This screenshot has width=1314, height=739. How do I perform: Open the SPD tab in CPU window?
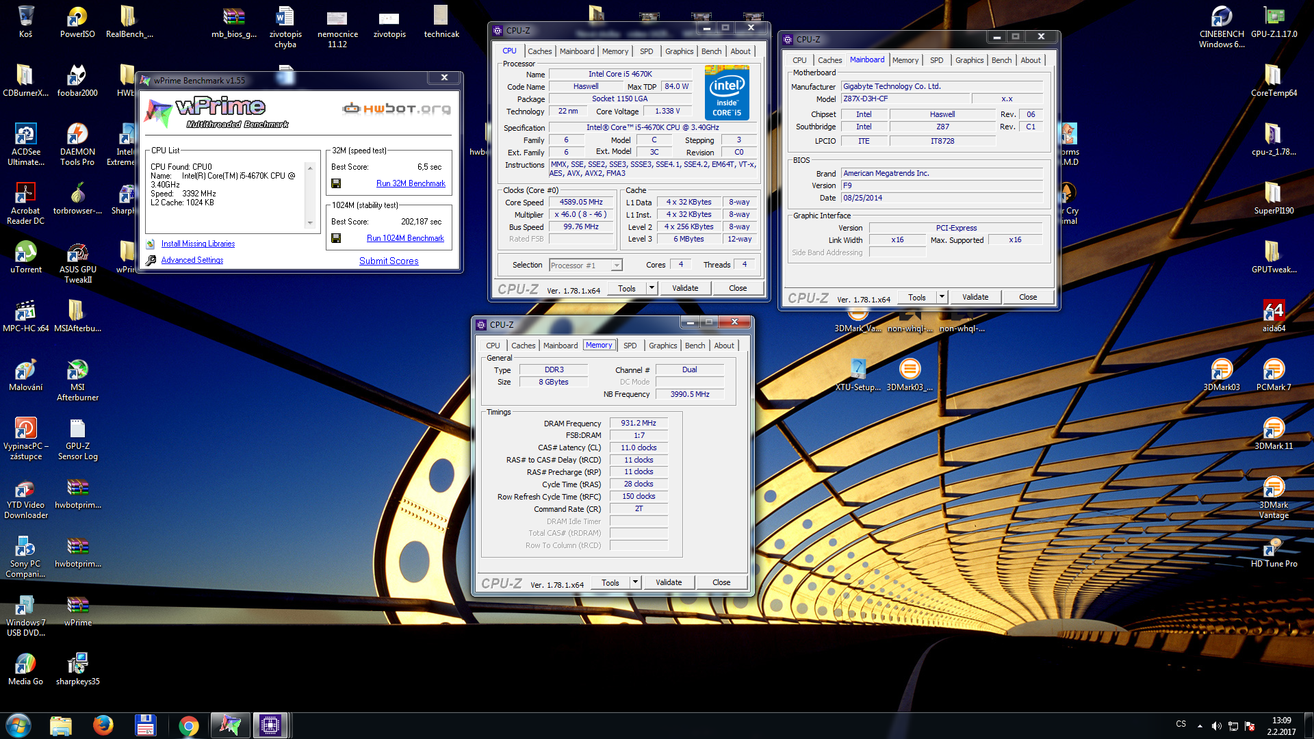646,51
